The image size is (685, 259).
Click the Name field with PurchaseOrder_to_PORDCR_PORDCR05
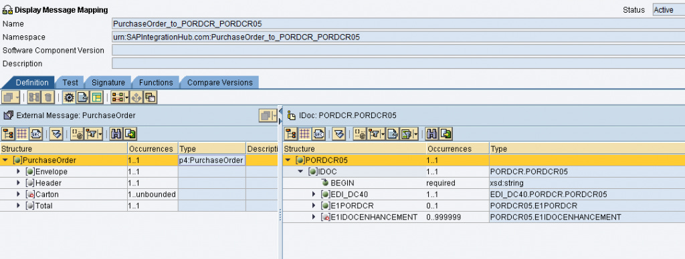(x=399, y=23)
